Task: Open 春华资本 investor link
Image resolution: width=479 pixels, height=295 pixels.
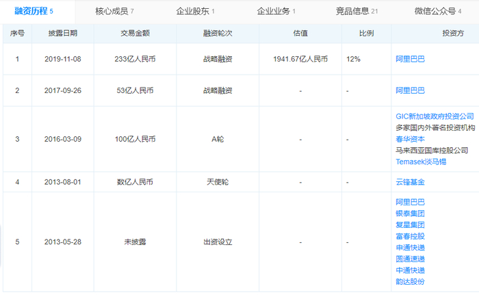Action: pyautogui.click(x=410, y=139)
